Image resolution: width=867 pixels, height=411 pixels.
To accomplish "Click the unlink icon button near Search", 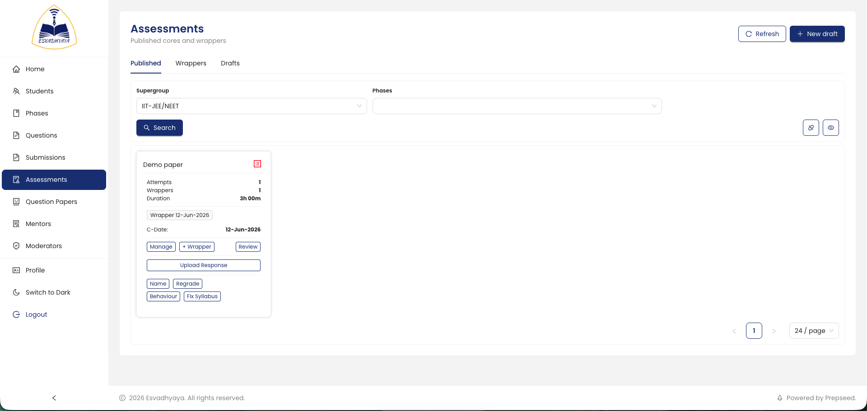I will [x=811, y=128].
